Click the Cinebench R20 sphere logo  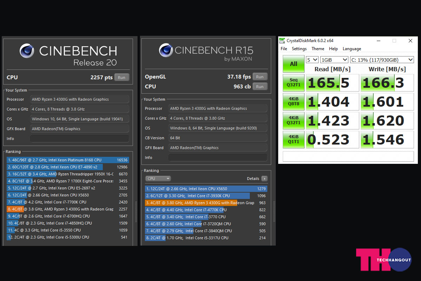coord(27,51)
